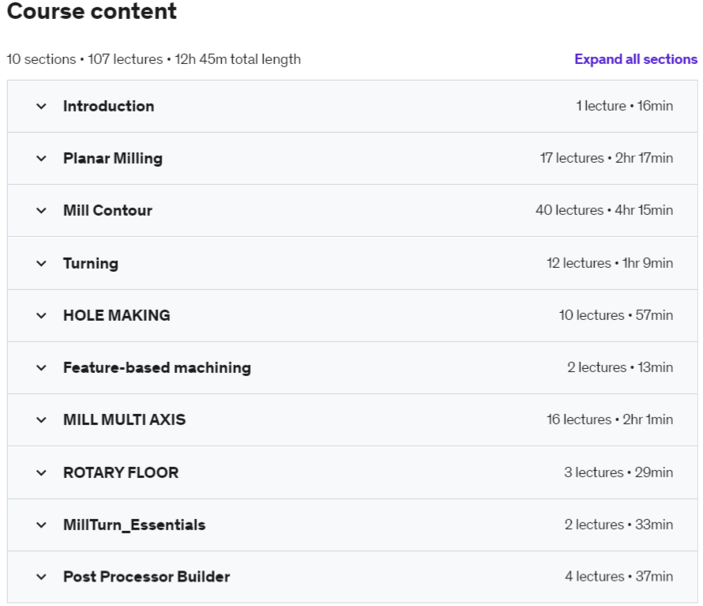Click Expand all sections link

[x=636, y=59]
